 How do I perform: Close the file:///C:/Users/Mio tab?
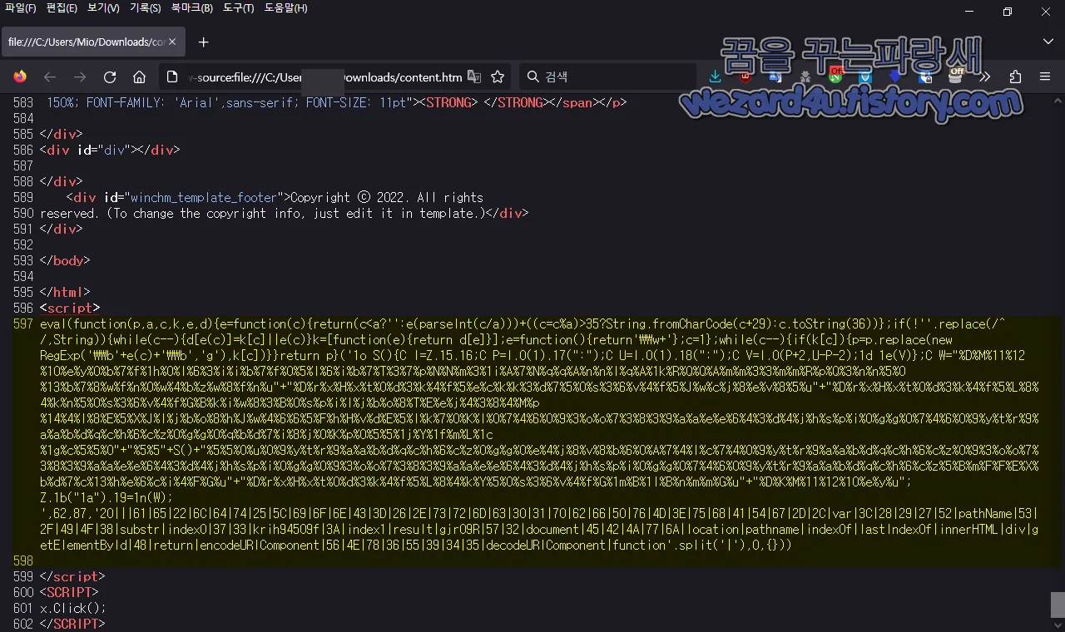pos(172,42)
